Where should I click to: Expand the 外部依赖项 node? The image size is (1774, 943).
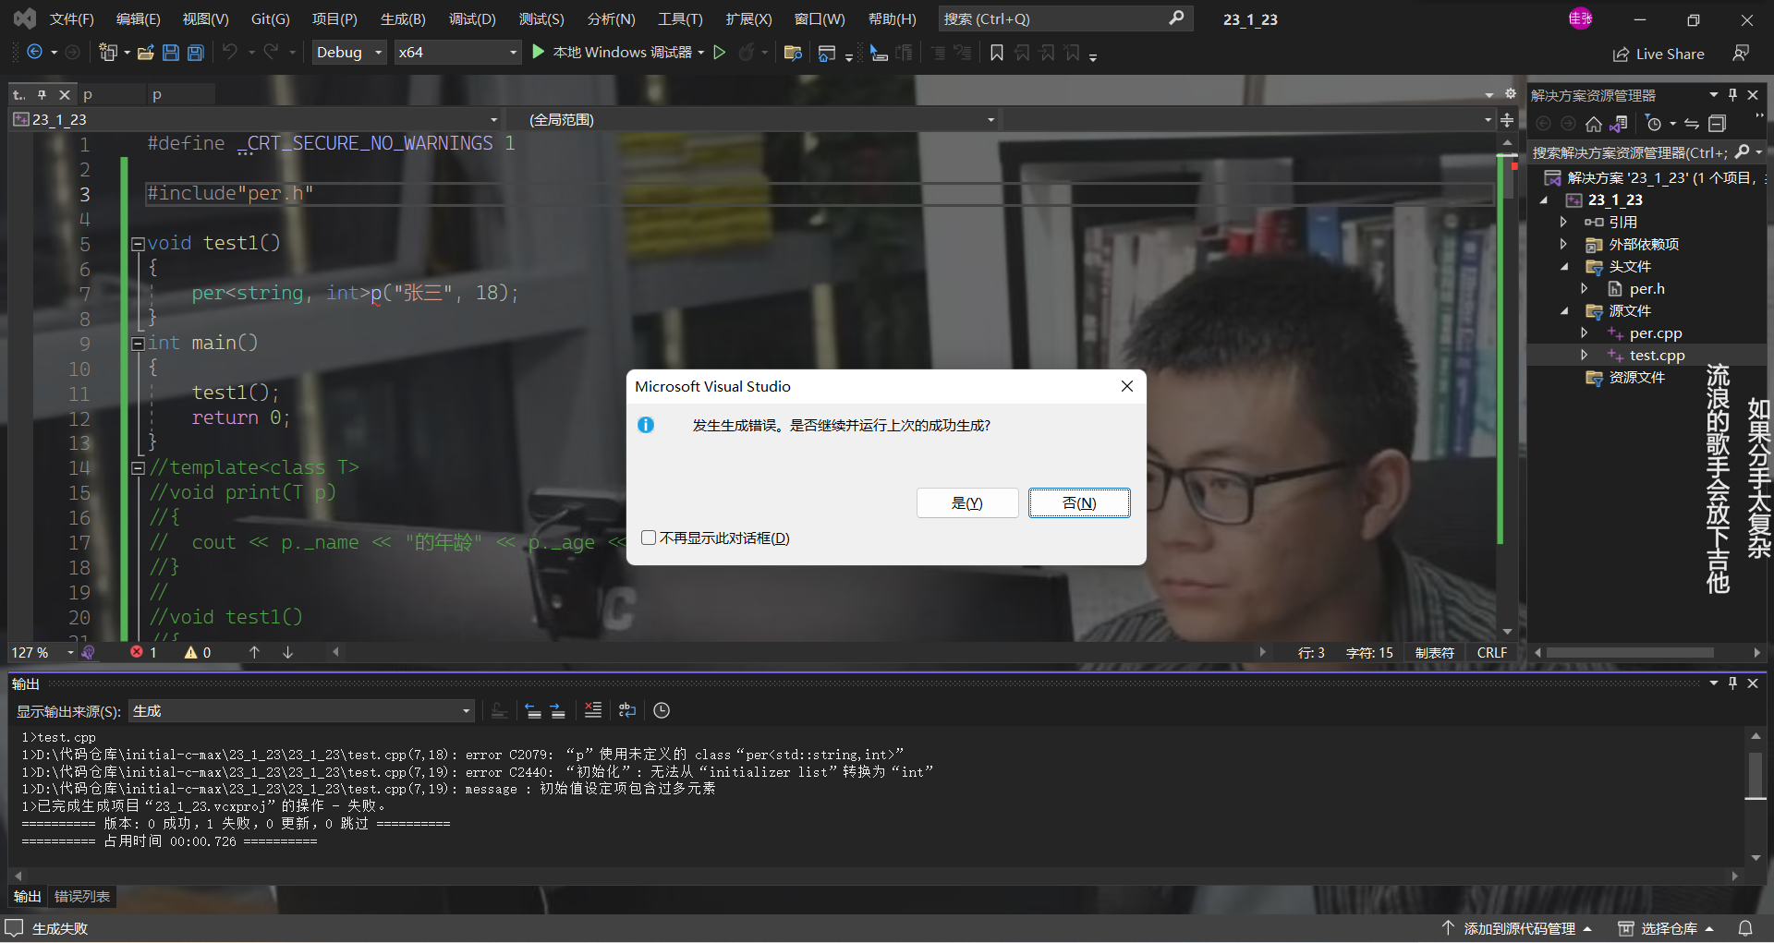[1563, 244]
